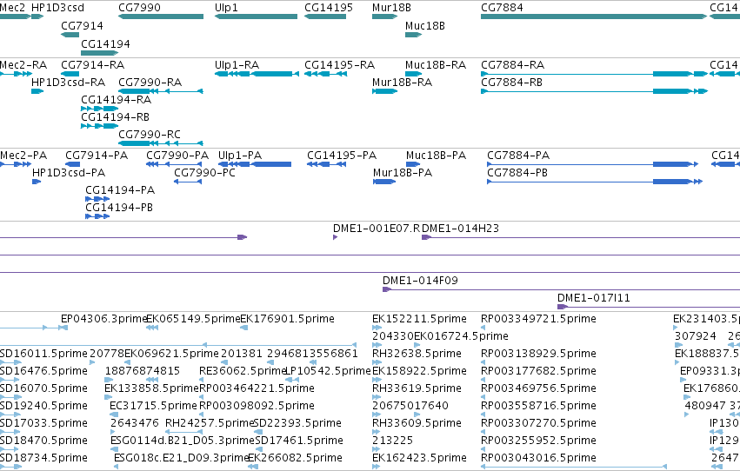Select the EK176901.5prime EST label
The image size is (740, 471).
coord(288,319)
